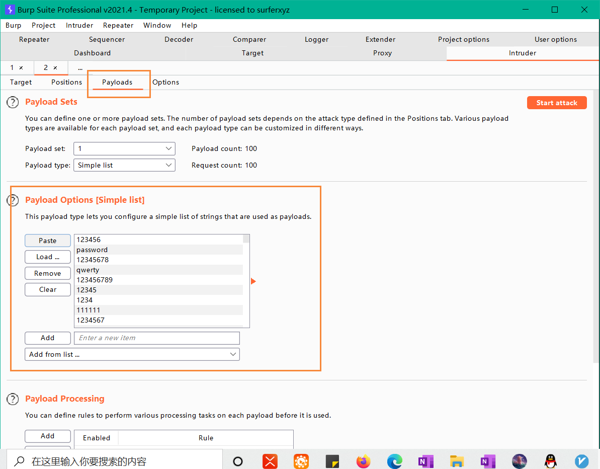Viewport: 600px width, 469px height.
Task: Open help for Payload Processing
Action: coord(13,399)
